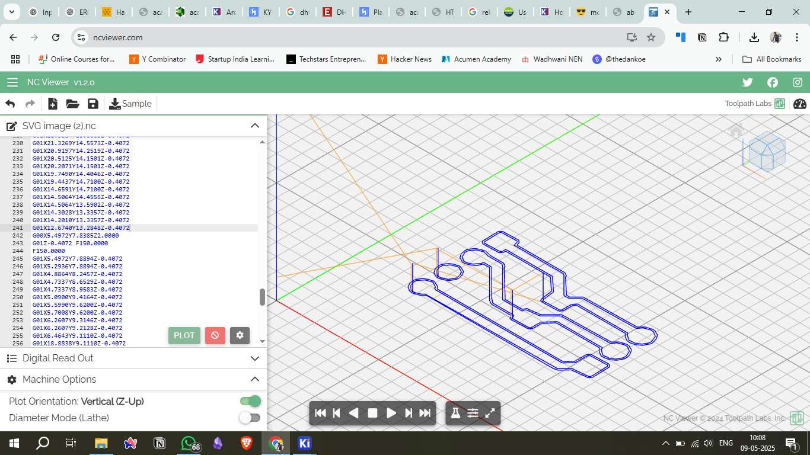Click line 256 G01X18.8838Y9.1110Z-0.4072
This screenshot has height=455, width=810.
tap(79, 343)
